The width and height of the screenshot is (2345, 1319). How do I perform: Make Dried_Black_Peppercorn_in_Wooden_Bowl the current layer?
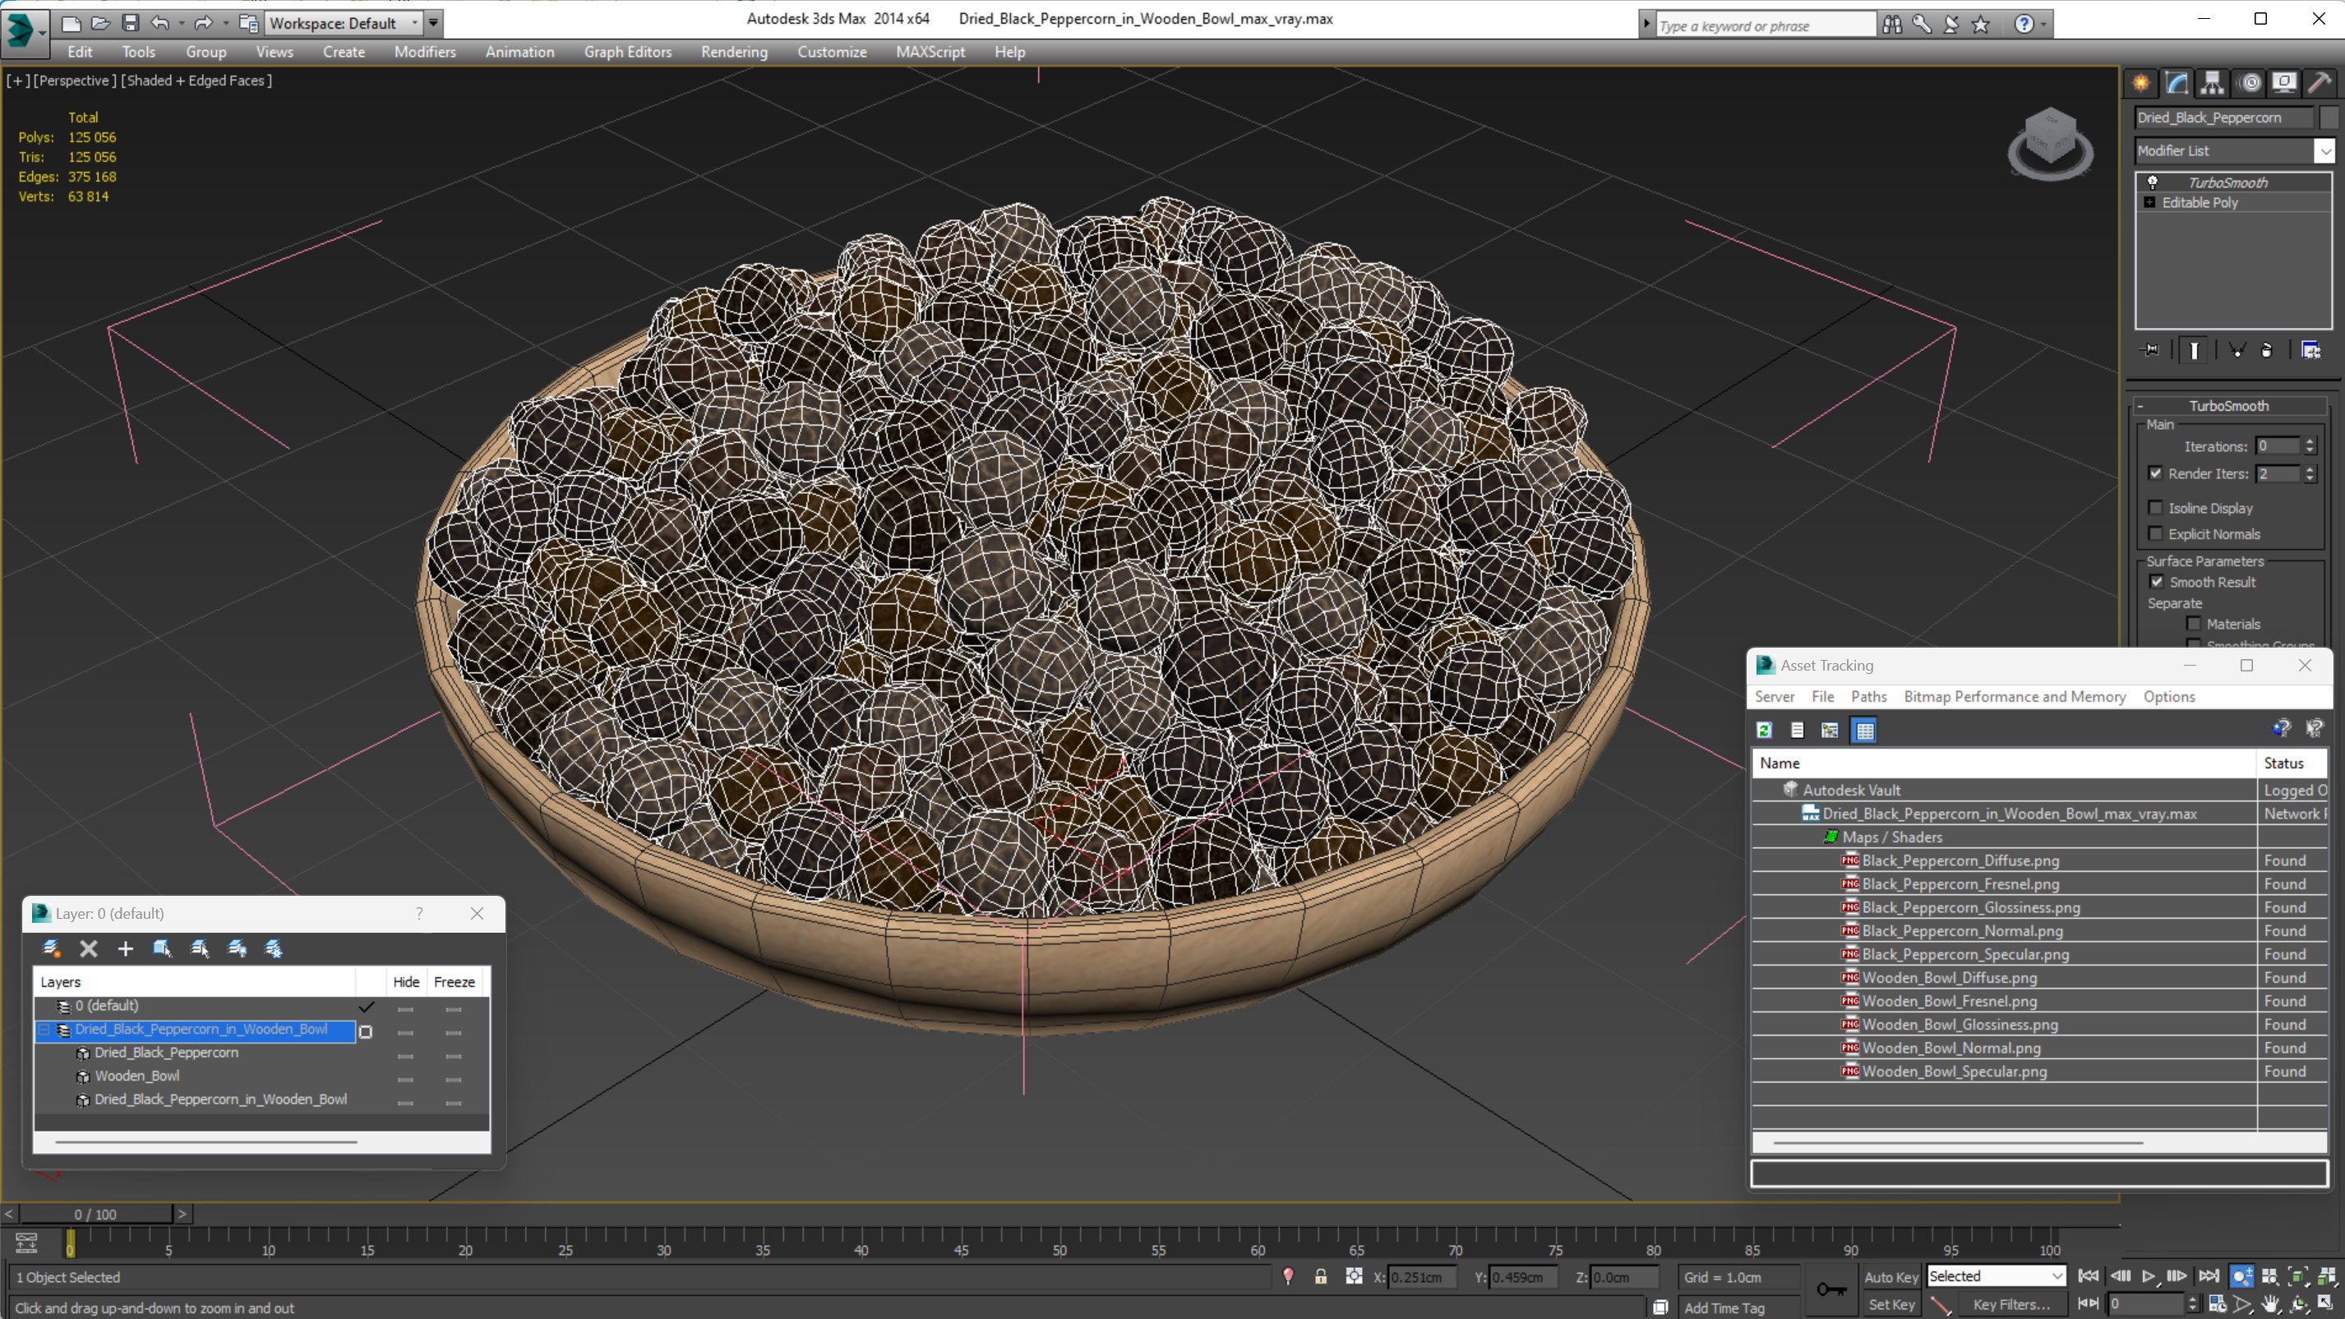pyautogui.click(x=366, y=1031)
